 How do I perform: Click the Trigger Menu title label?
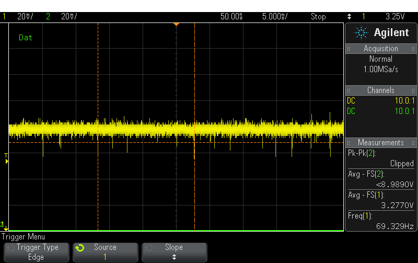23,237
